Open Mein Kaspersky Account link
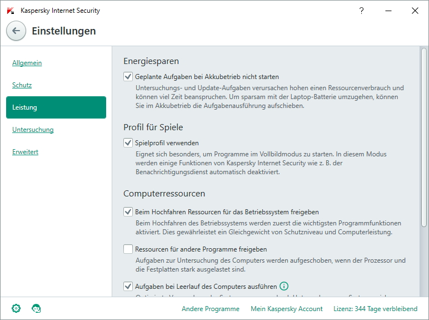This screenshot has width=429, height=320. 286,309
